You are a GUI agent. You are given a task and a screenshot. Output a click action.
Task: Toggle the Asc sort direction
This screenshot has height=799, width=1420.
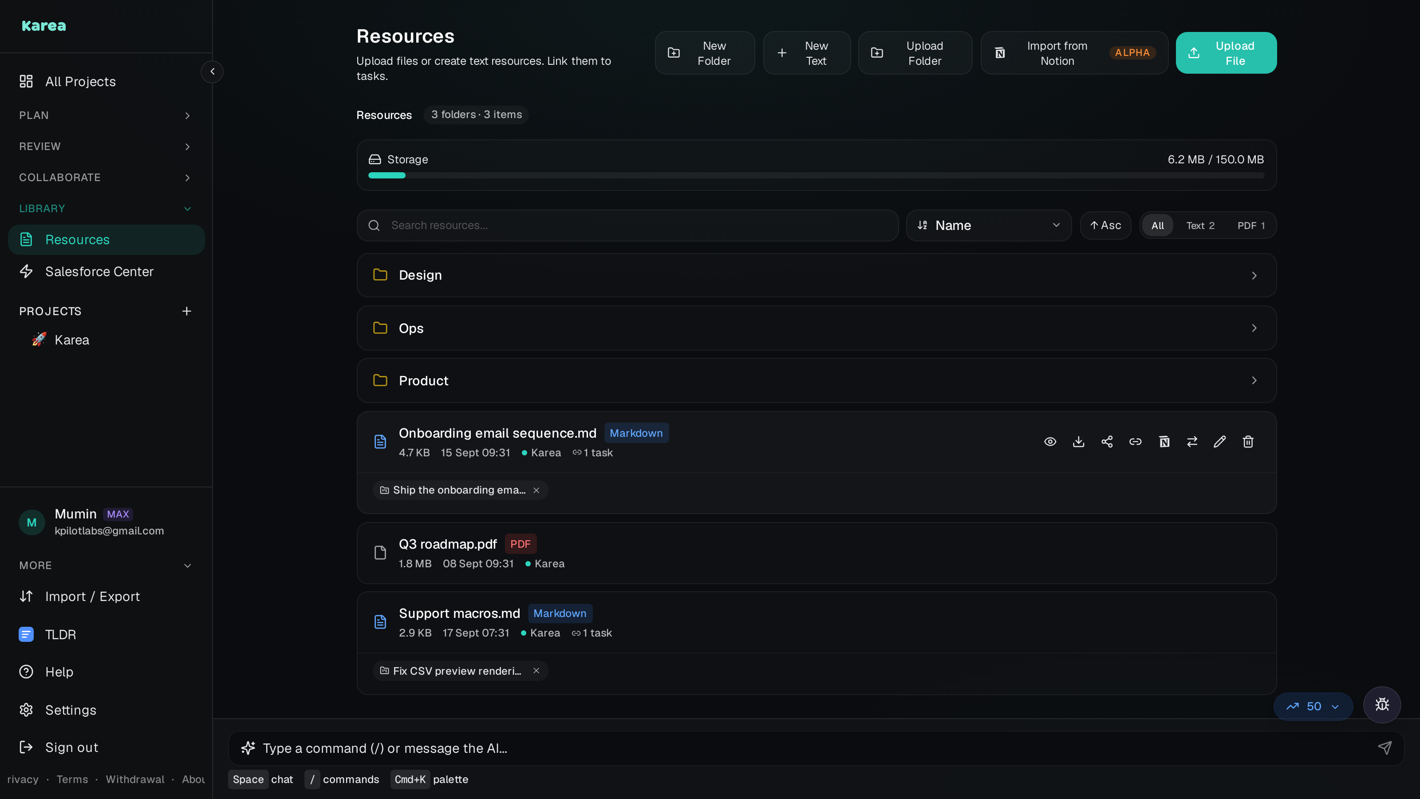[1105, 225]
